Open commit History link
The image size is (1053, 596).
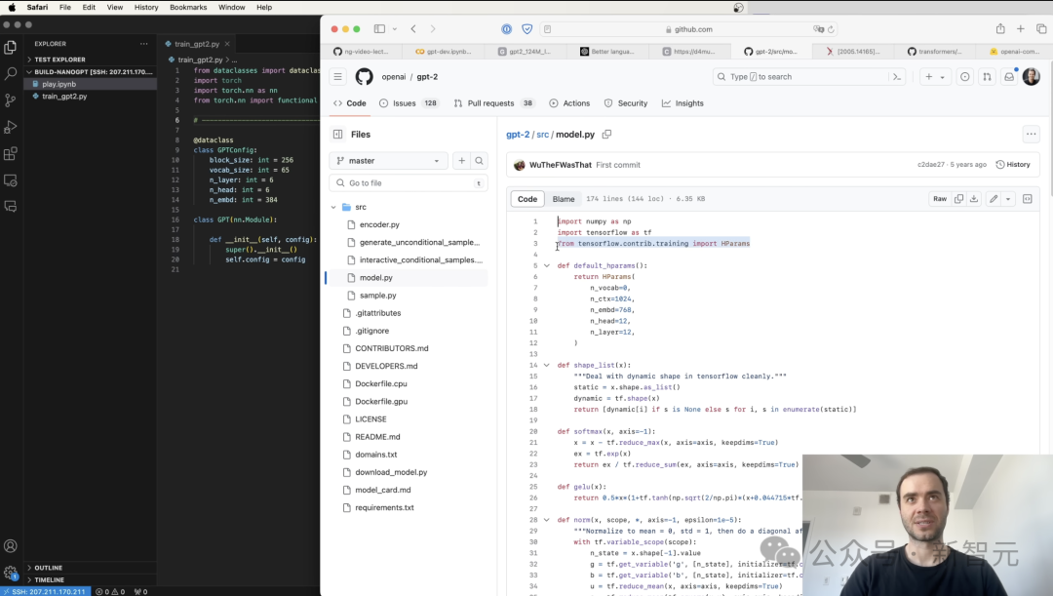coord(1013,165)
